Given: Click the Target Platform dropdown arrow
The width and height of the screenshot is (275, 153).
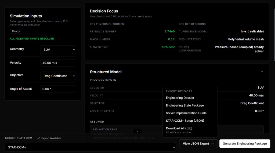Looking at the screenshot, I should click(174, 147).
